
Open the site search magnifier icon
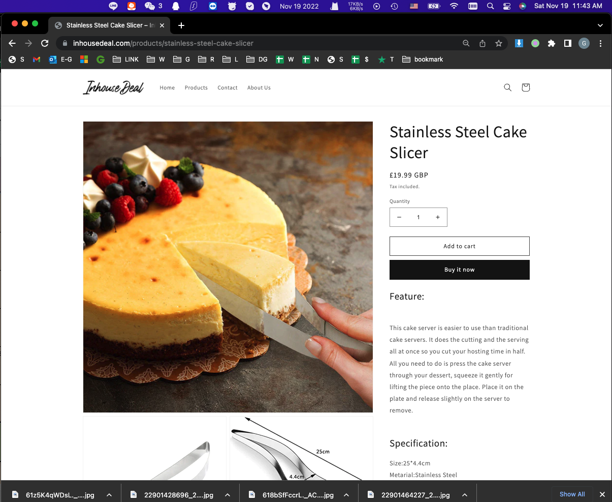click(507, 87)
